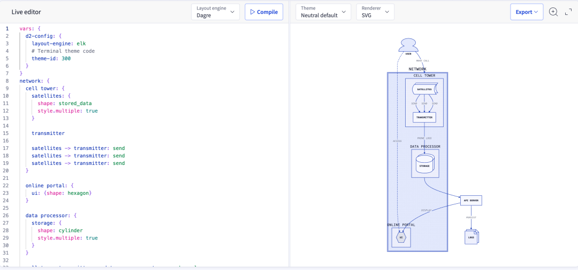Click the Transmitter node in diagram
Viewport: 578px width, 270px height.
(x=424, y=117)
